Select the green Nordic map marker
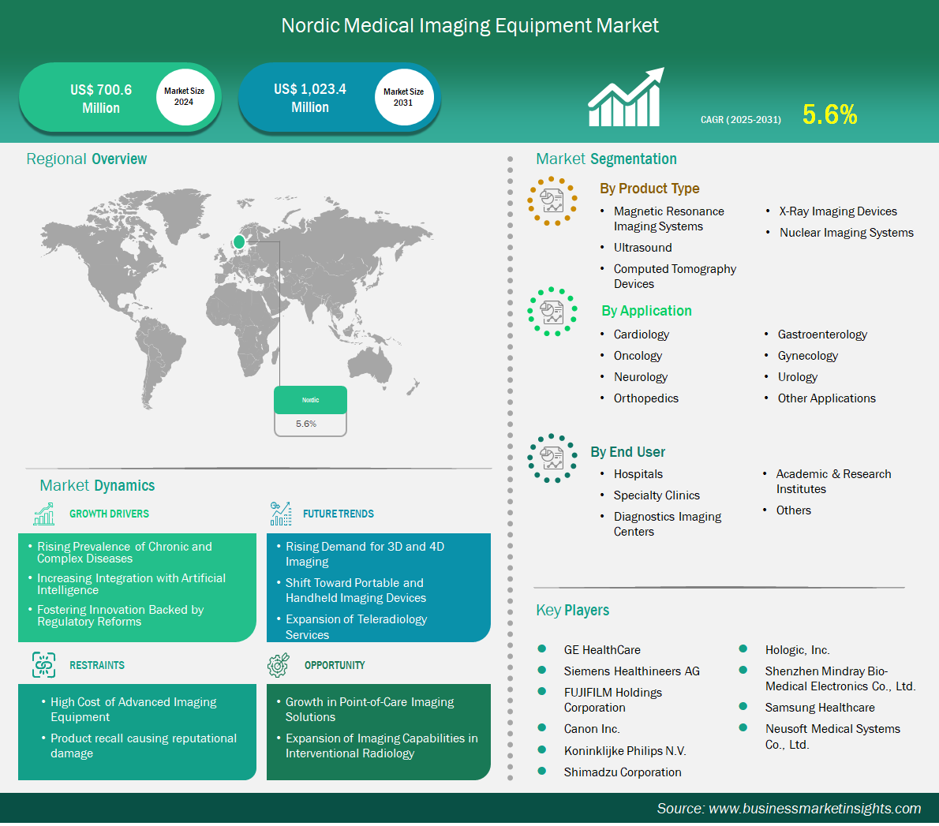Image resolution: width=939 pixels, height=826 pixels. 239,242
